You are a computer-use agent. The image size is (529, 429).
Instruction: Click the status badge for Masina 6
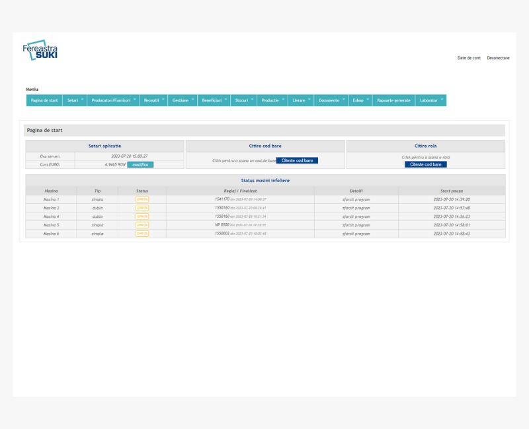[x=142, y=233]
